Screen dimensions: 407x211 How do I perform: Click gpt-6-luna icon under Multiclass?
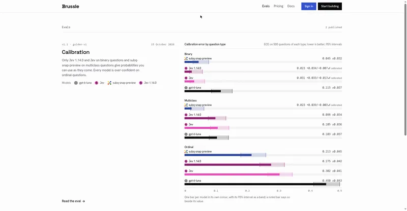(x=186, y=134)
